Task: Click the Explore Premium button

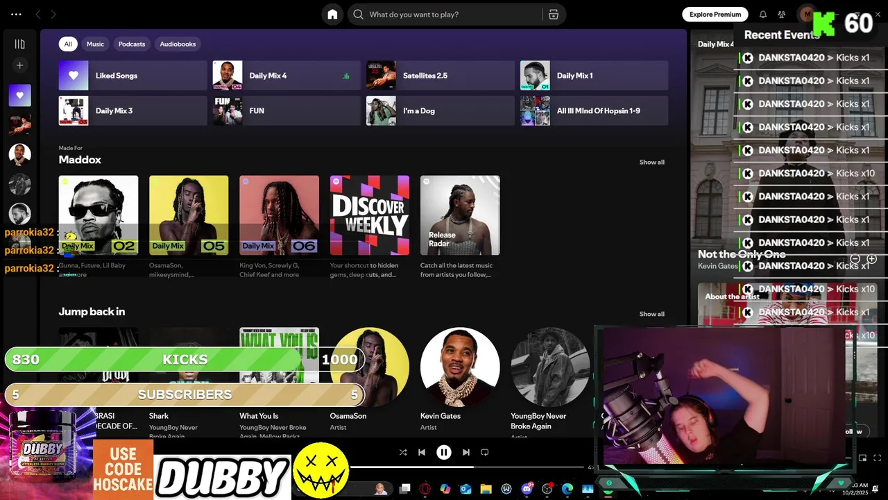Action: [x=715, y=14]
